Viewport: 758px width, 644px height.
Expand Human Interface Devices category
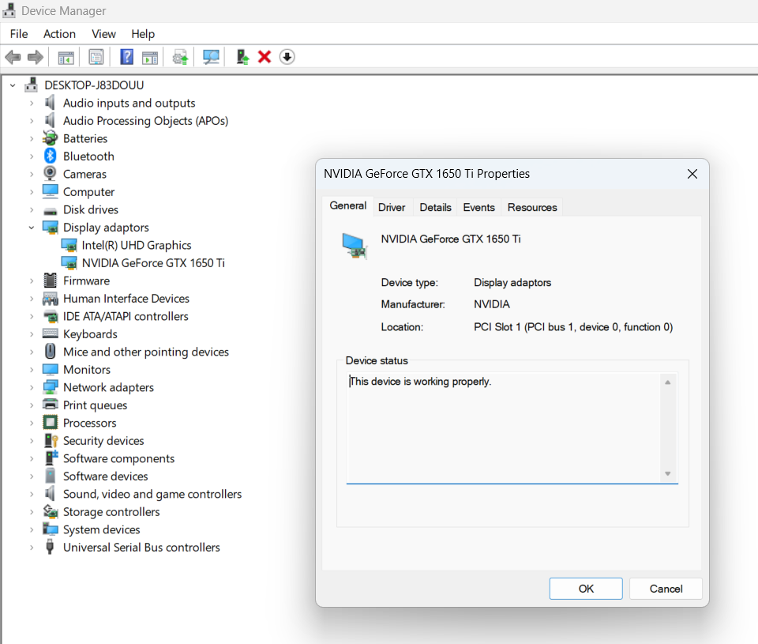(32, 299)
